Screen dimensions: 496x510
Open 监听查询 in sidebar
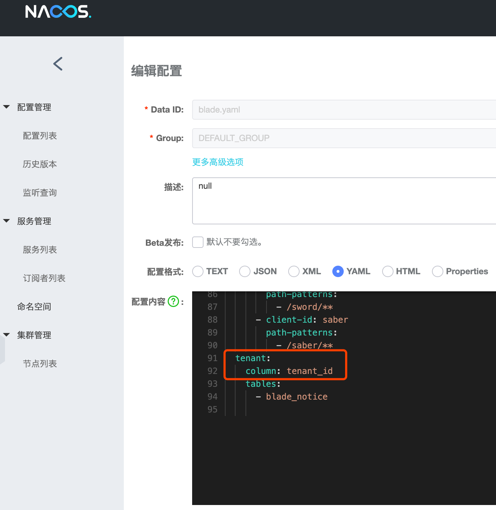point(40,193)
